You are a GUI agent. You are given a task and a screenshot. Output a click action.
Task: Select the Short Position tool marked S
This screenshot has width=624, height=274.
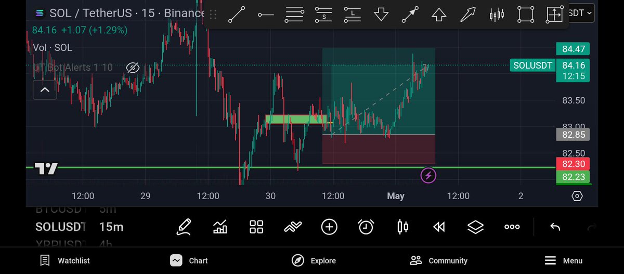323,15
